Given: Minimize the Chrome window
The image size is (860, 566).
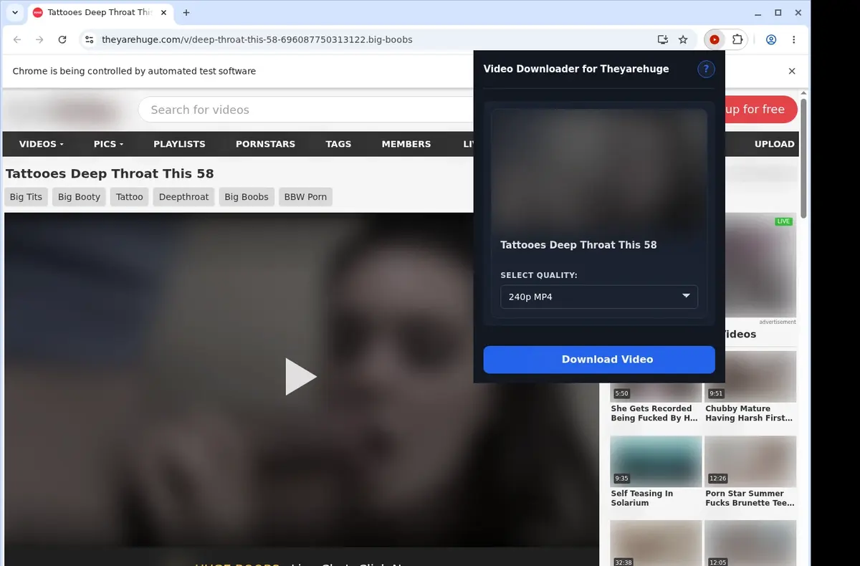Looking at the screenshot, I should click(x=758, y=13).
